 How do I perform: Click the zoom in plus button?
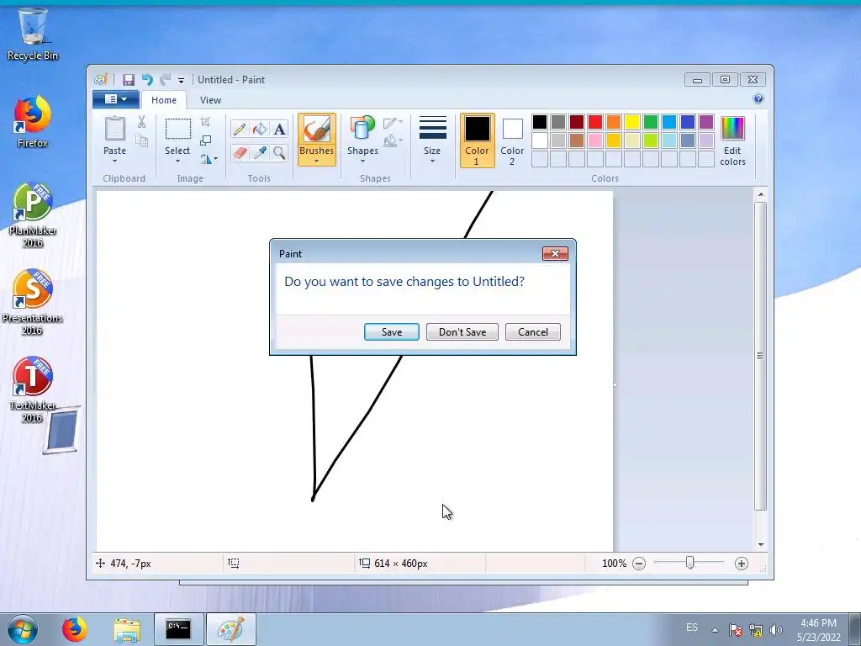pos(742,564)
